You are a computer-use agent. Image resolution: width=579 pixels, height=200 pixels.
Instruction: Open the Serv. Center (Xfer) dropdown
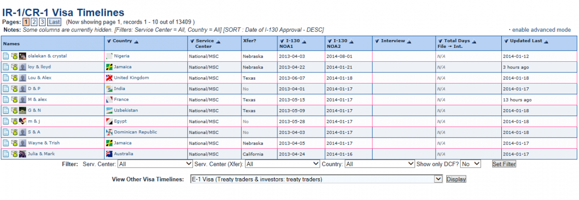(282, 164)
